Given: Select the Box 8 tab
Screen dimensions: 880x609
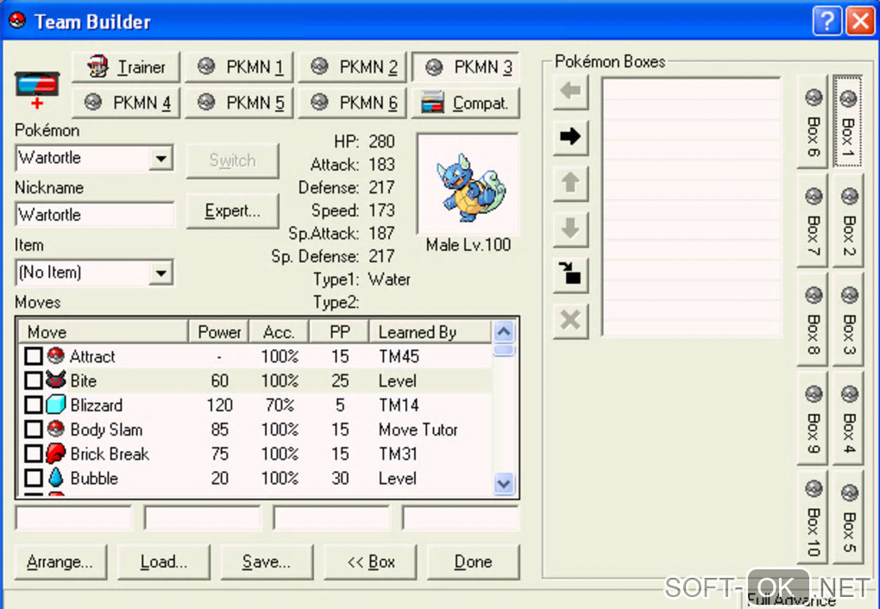Looking at the screenshot, I should pyautogui.click(x=813, y=320).
